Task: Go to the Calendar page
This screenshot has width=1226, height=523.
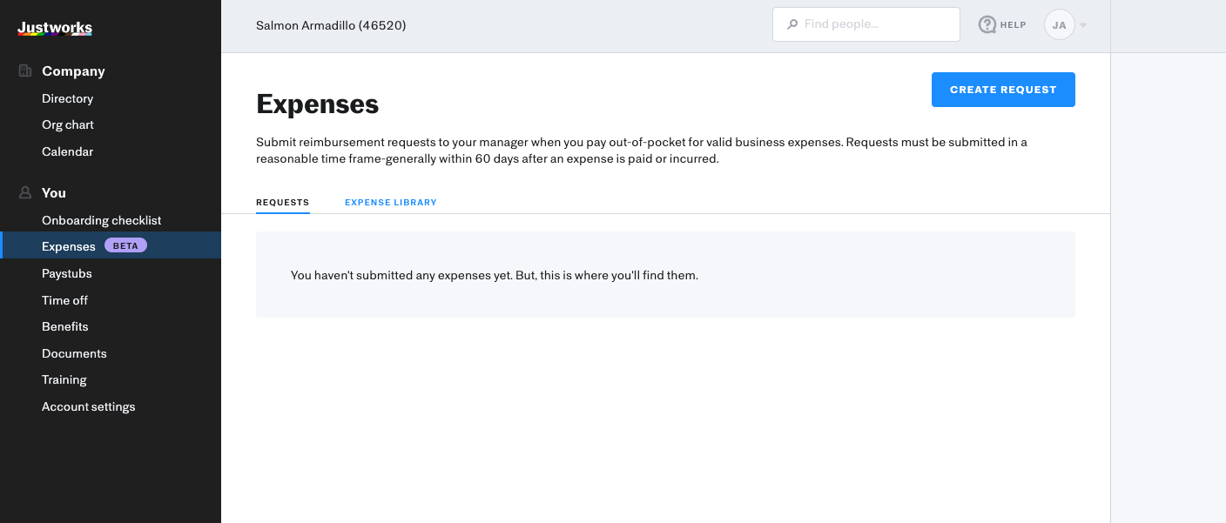Action: click(x=67, y=151)
